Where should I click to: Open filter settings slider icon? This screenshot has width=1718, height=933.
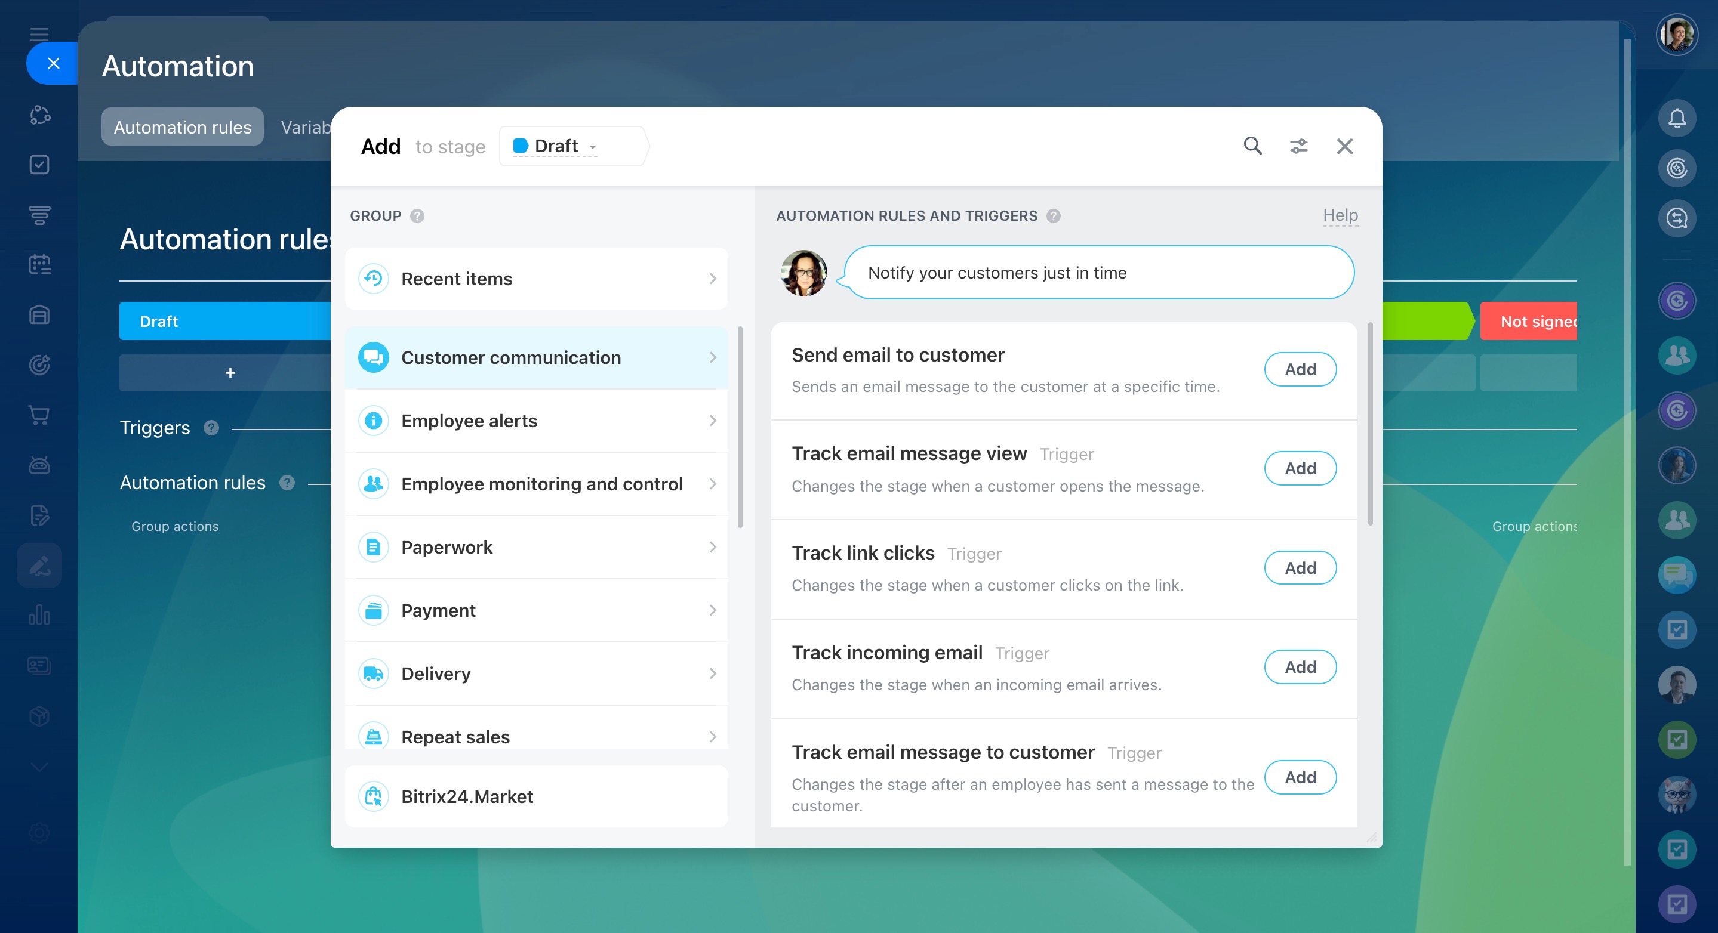pos(1298,146)
